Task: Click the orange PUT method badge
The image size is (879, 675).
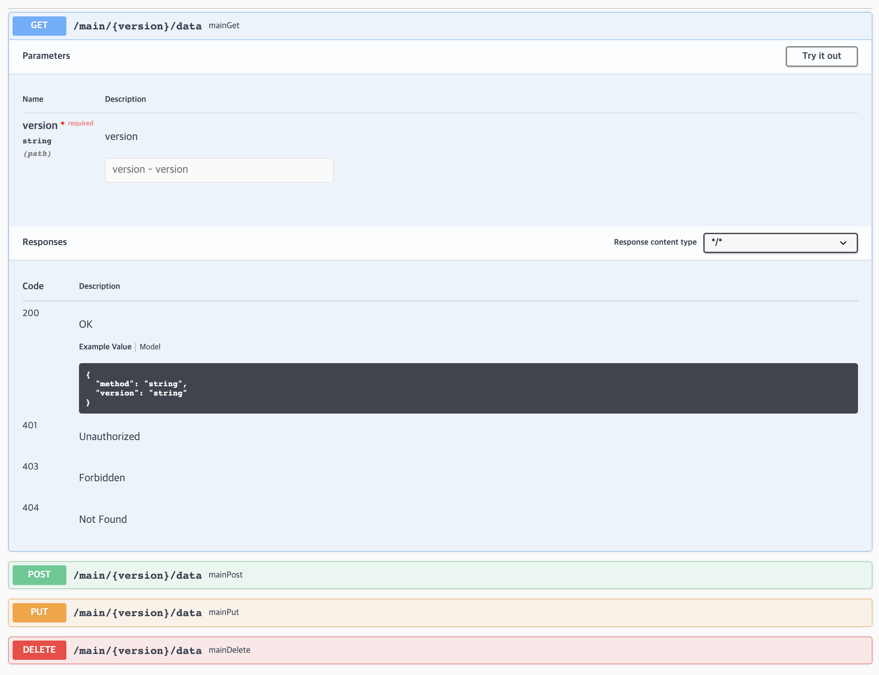Action: [39, 612]
